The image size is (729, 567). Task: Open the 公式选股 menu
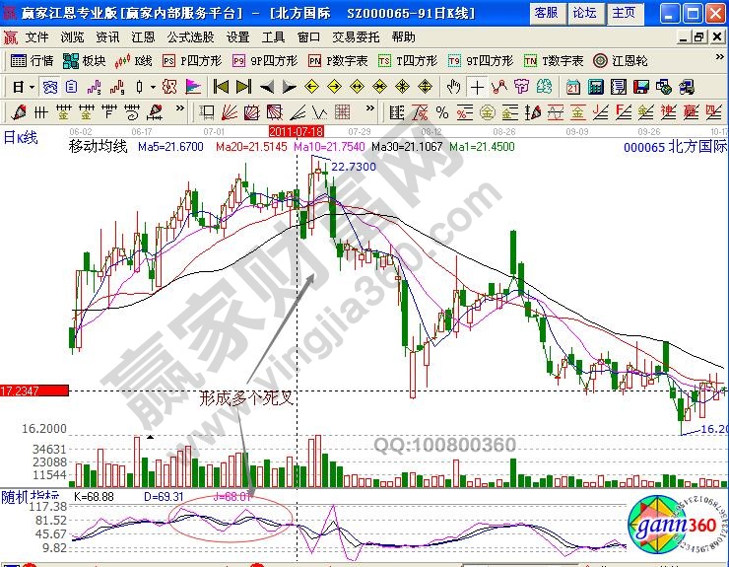[190, 36]
